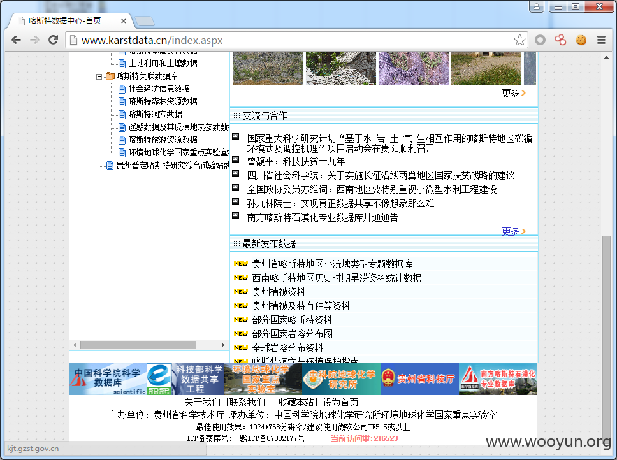This screenshot has width=617, height=460.
Task: Open tree item 喀斯特洞穴数据
Action: pos(155,115)
